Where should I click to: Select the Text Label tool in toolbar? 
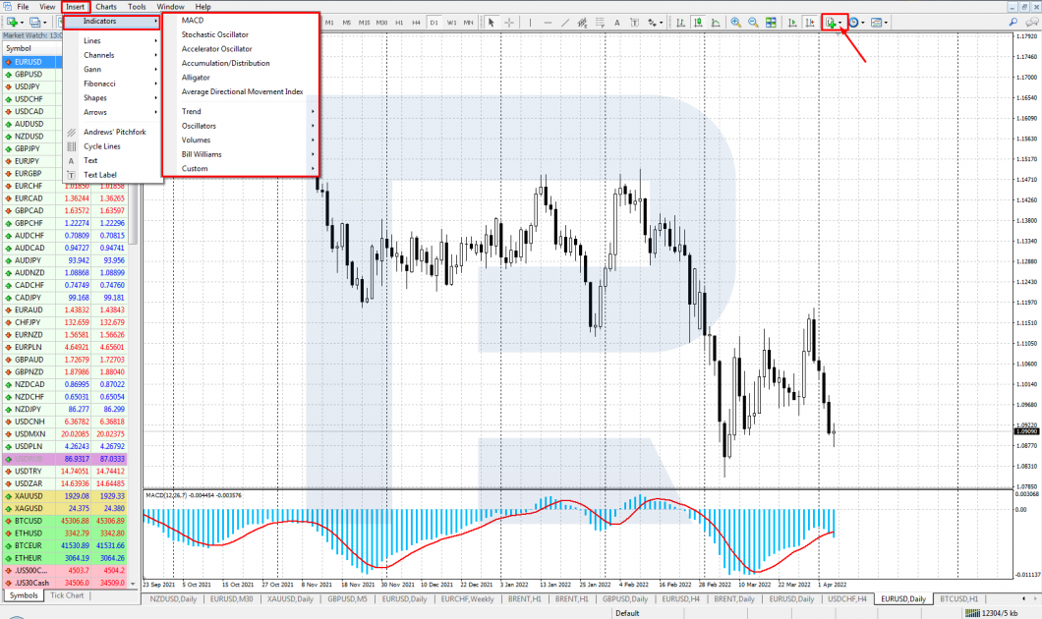[x=634, y=23]
